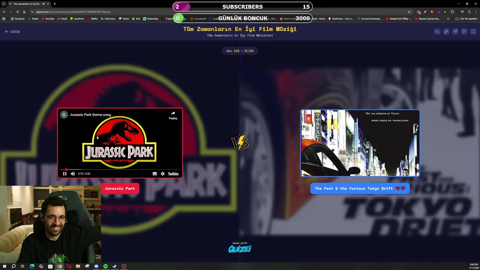Open the Quizei logo link
This screenshot has width=480, height=270.
point(240,249)
